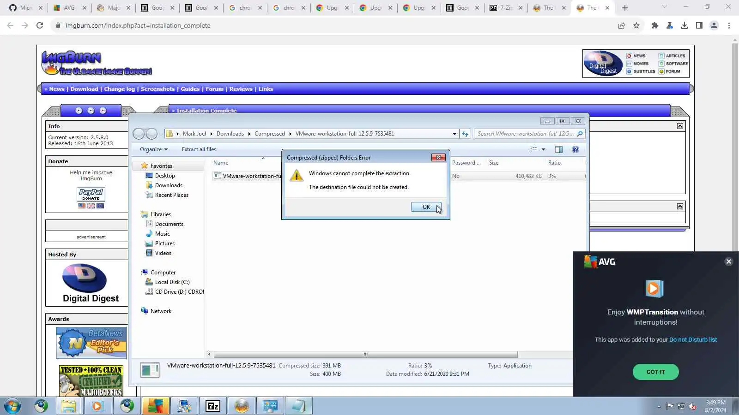Open a new Chrome tab
The image size is (739, 415).
pyautogui.click(x=625, y=8)
